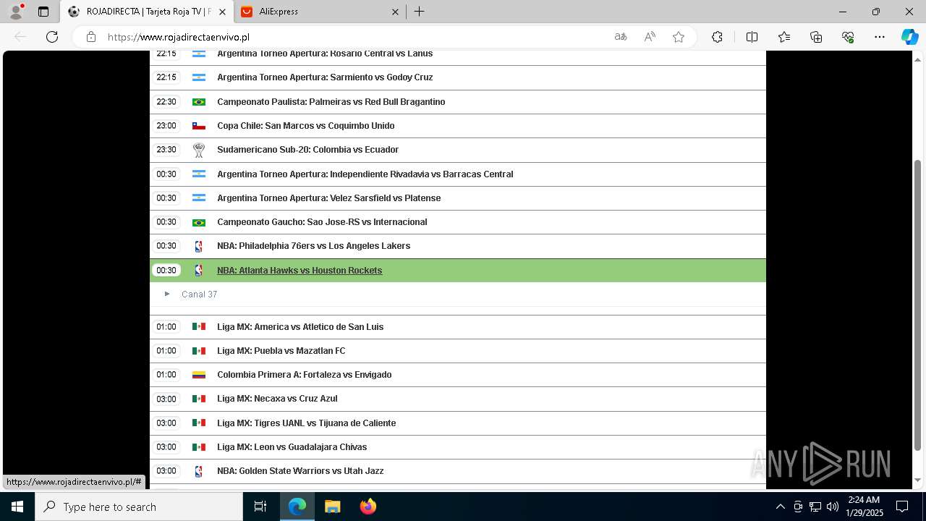Screen dimensions: 926x521
Task: Refresh the current page
Action: [52, 37]
